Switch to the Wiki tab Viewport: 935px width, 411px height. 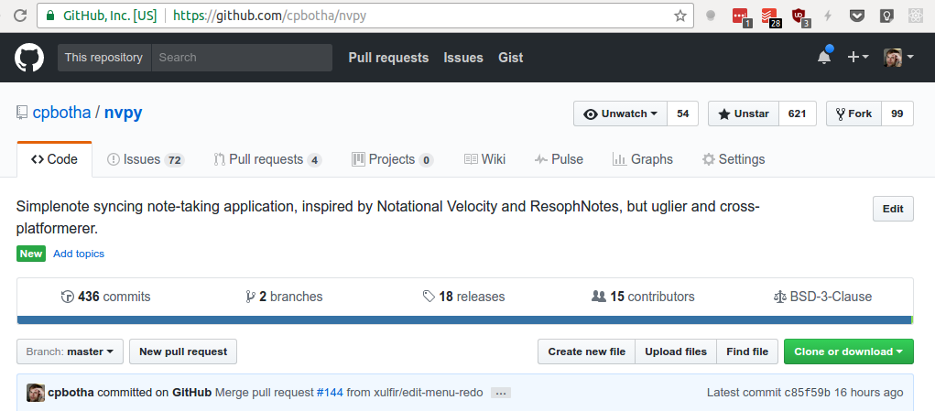[x=484, y=159]
